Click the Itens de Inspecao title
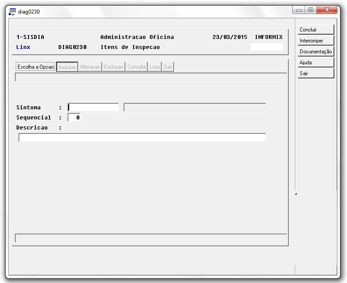This screenshot has height=283, width=347. click(x=130, y=47)
